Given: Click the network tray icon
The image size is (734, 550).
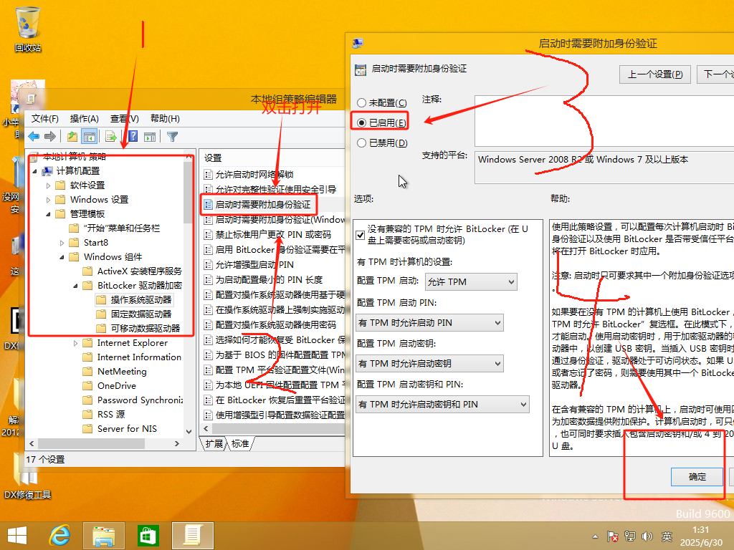Looking at the screenshot, I should coord(630,536).
